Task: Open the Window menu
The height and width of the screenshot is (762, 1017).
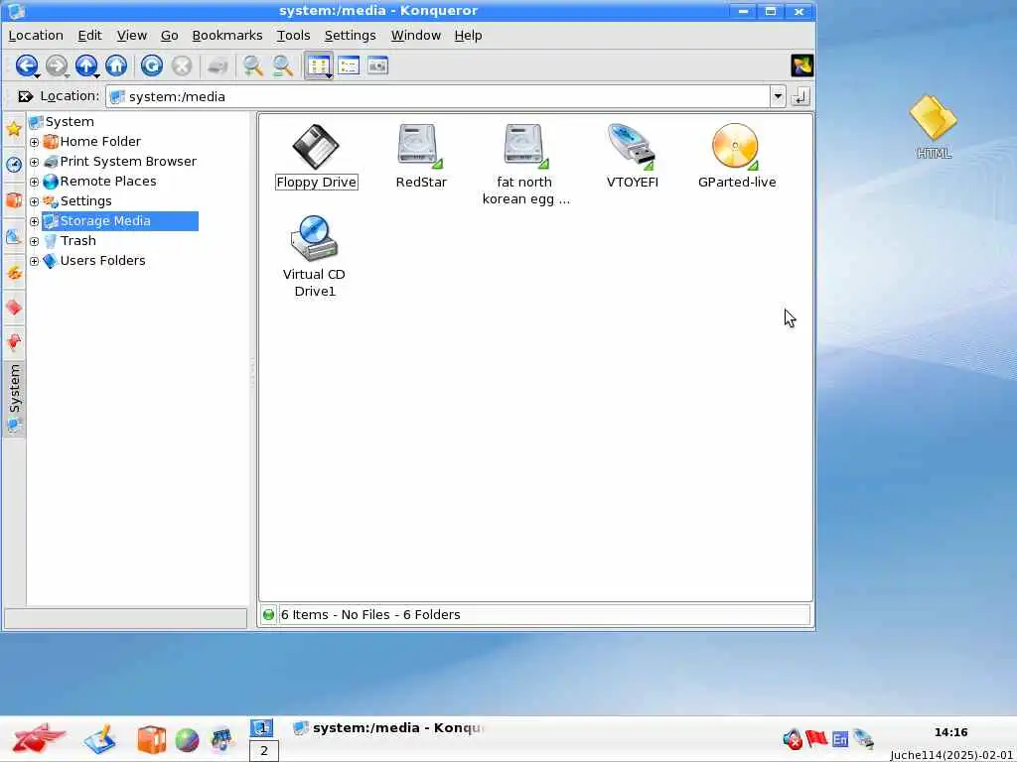Action: (416, 36)
